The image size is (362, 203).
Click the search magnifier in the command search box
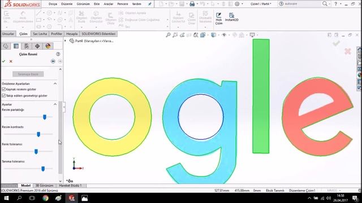[325, 4]
